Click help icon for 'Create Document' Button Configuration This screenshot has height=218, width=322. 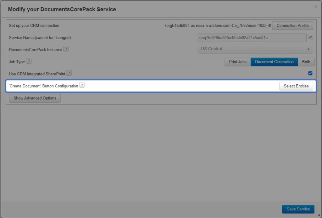coord(82,85)
